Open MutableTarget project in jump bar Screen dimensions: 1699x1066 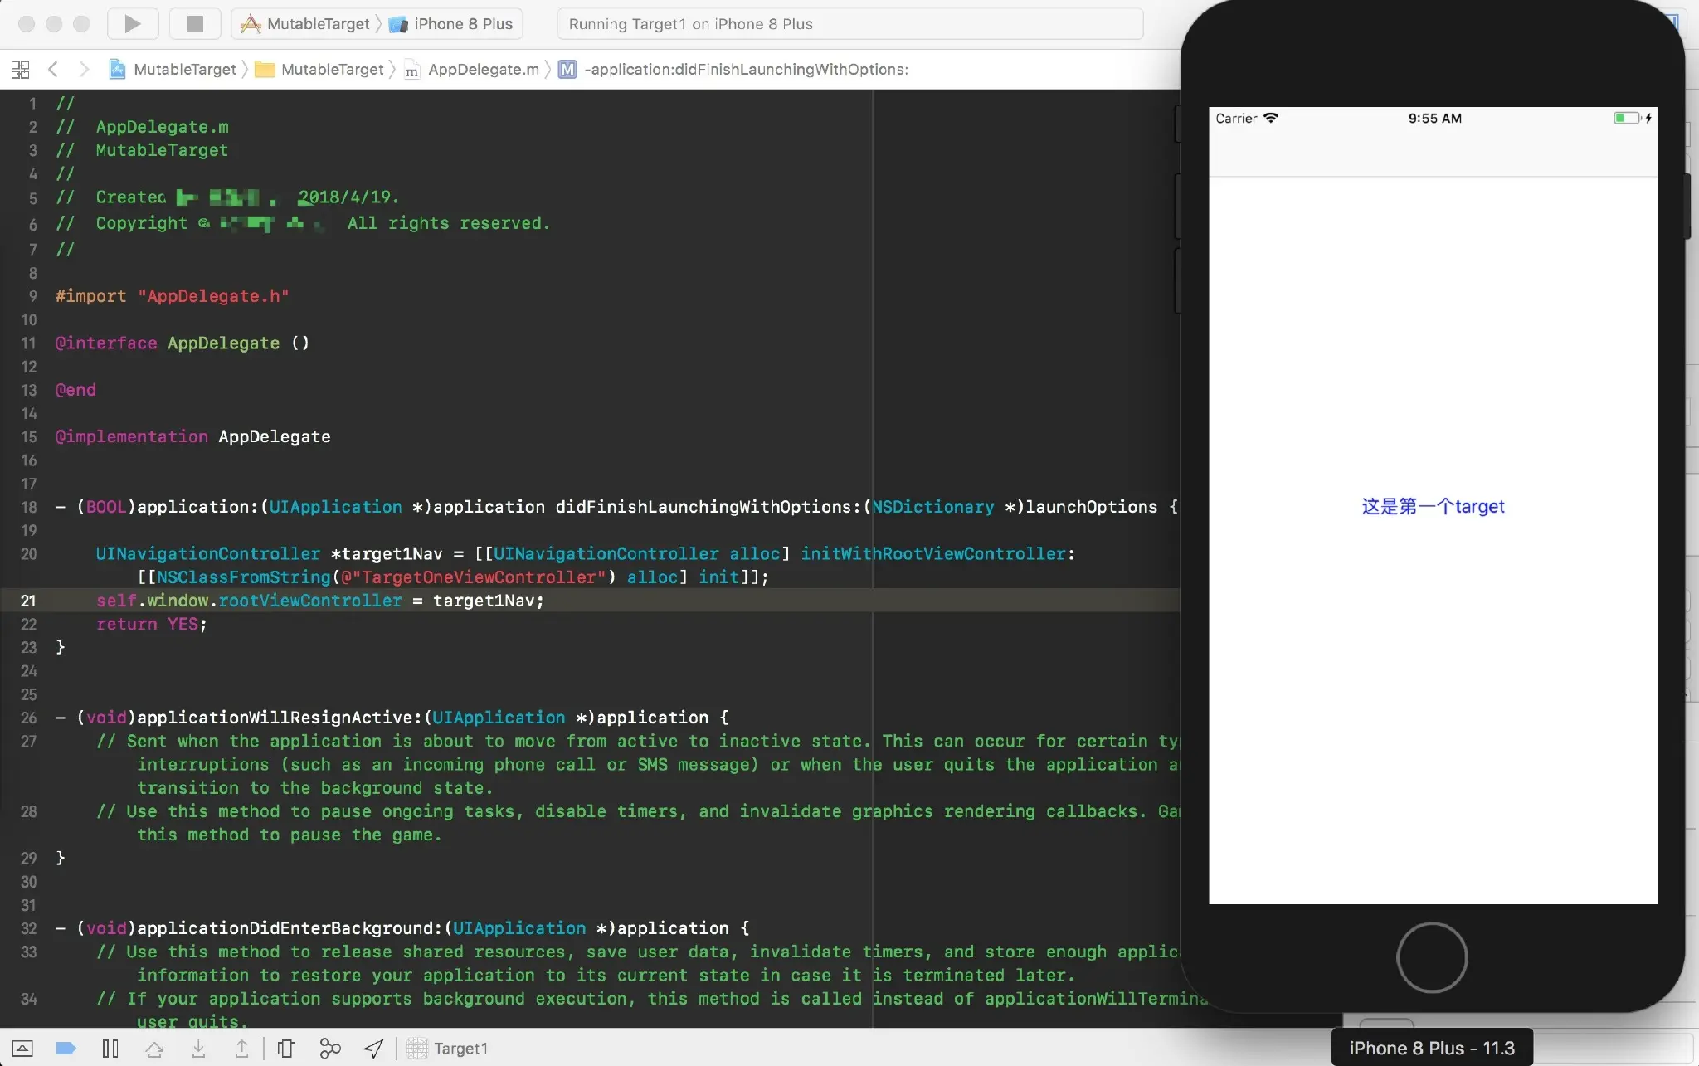coord(173,69)
